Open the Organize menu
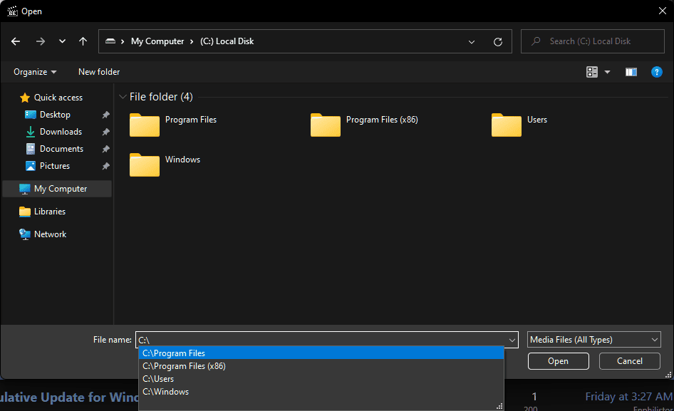Screen dimensions: 674x411 click(35, 72)
